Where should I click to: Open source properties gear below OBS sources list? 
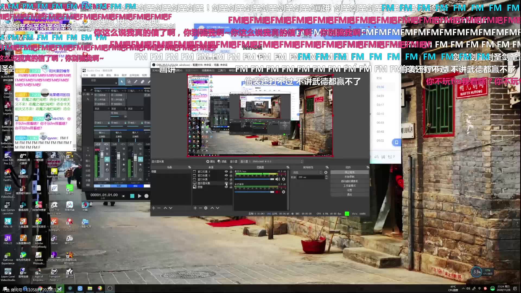pos(206,208)
